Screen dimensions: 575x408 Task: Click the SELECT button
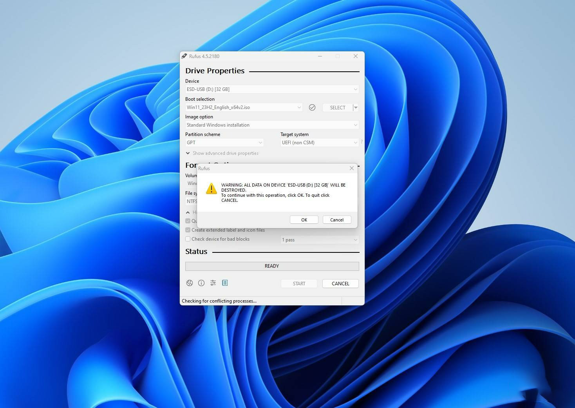coord(338,107)
